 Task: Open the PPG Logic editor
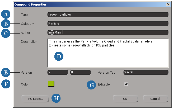click(35, 99)
